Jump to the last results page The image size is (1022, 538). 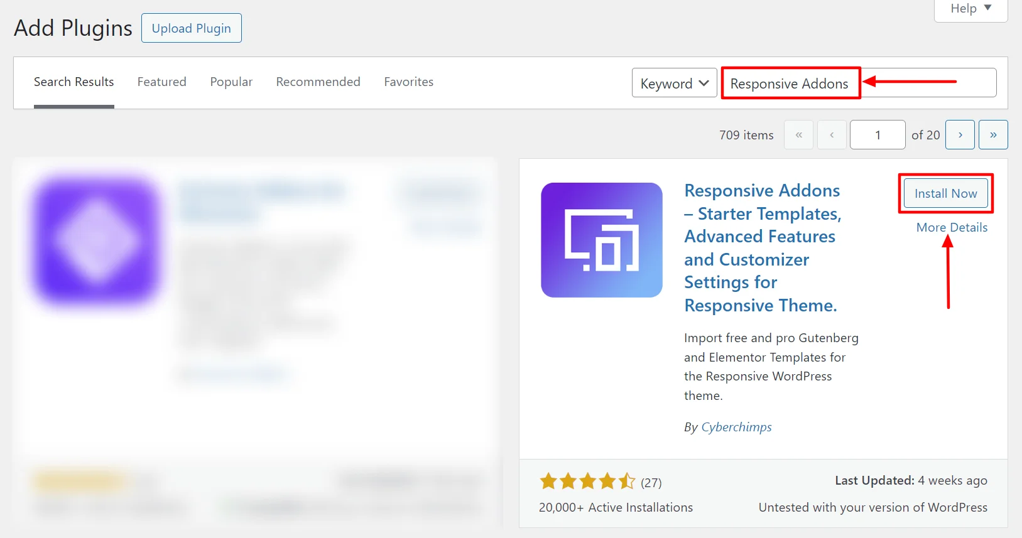(993, 135)
